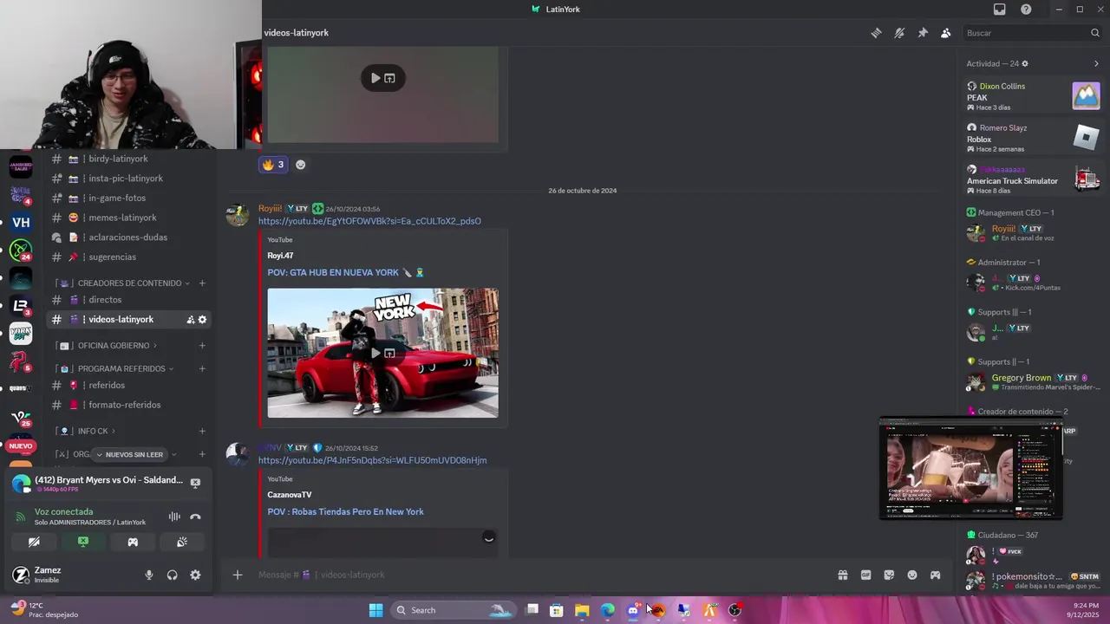Open youtu.be link P4JnF5nDqbs

pos(372,460)
